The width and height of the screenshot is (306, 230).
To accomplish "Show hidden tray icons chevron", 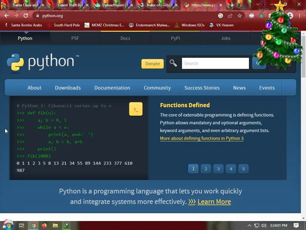I will click(250, 226).
